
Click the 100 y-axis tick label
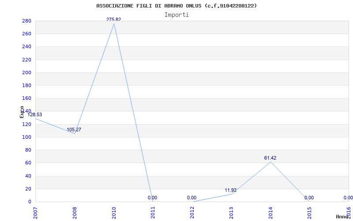(26, 137)
